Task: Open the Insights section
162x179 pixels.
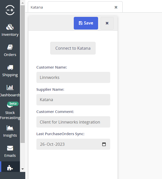Action: 10,131
